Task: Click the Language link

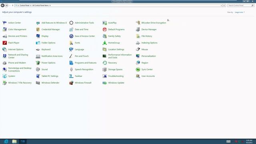Action: pos(79,49)
